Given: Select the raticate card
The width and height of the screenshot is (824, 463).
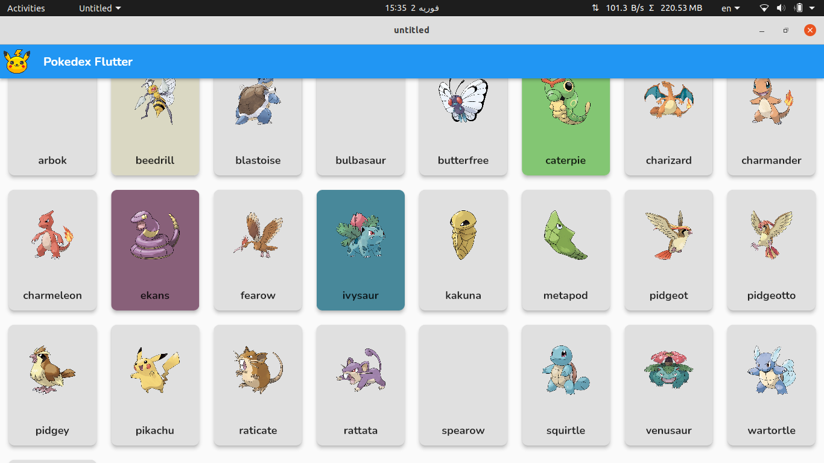Looking at the screenshot, I should click(x=258, y=385).
